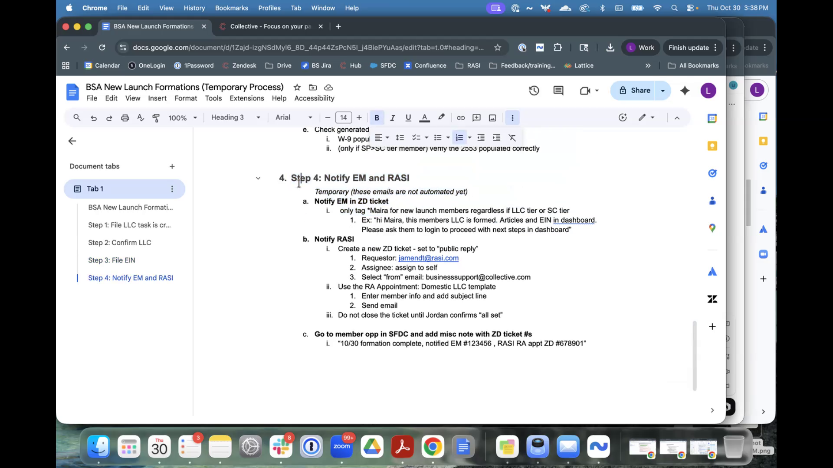Select the Paint format roller tool
The image size is (833, 468).
coord(156,118)
